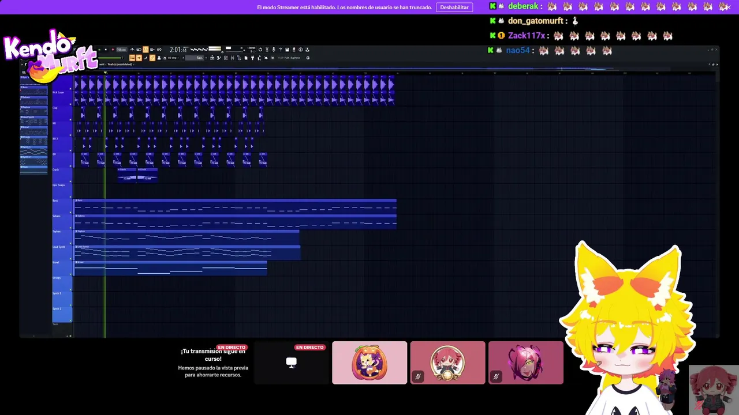Open the 1/2 step snap dropdown
The height and width of the screenshot is (415, 739).
(172, 58)
